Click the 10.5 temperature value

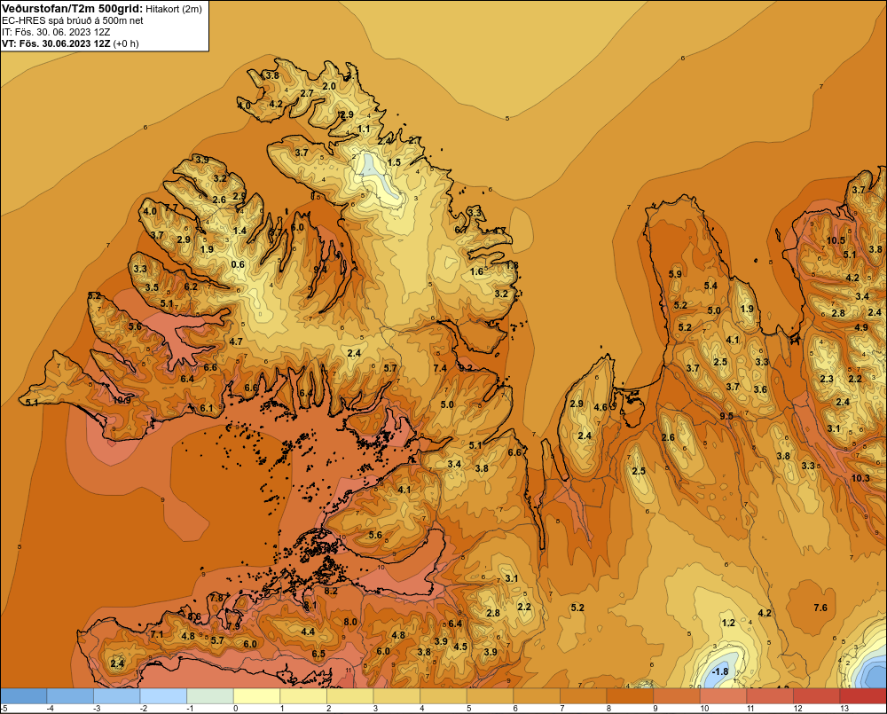[x=836, y=240]
